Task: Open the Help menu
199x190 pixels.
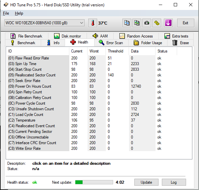Action: point(19,13)
